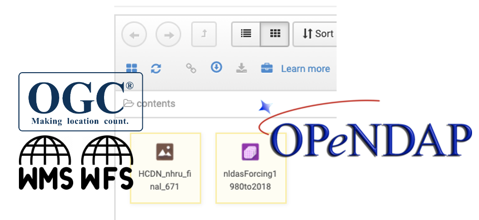Switch to grid view
The height and width of the screenshot is (220, 479).
(274, 34)
